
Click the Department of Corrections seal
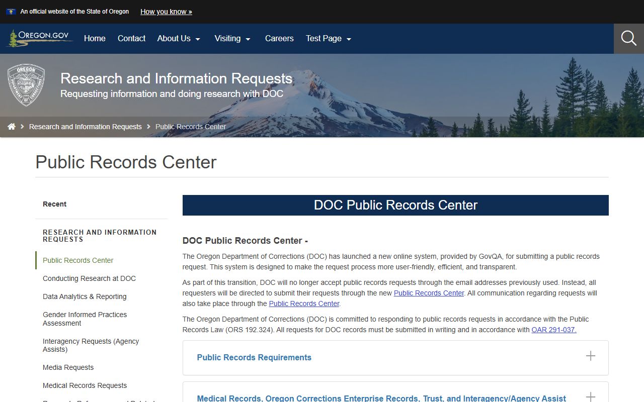click(26, 85)
